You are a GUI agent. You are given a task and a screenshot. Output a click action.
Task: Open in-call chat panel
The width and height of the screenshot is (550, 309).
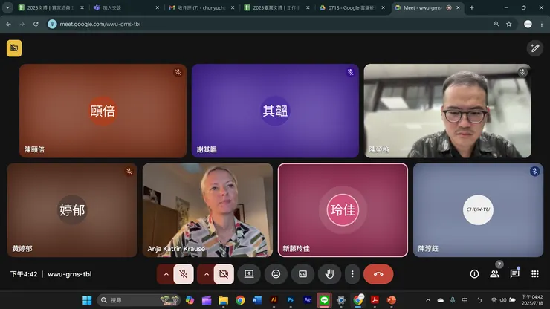pyautogui.click(x=514, y=274)
